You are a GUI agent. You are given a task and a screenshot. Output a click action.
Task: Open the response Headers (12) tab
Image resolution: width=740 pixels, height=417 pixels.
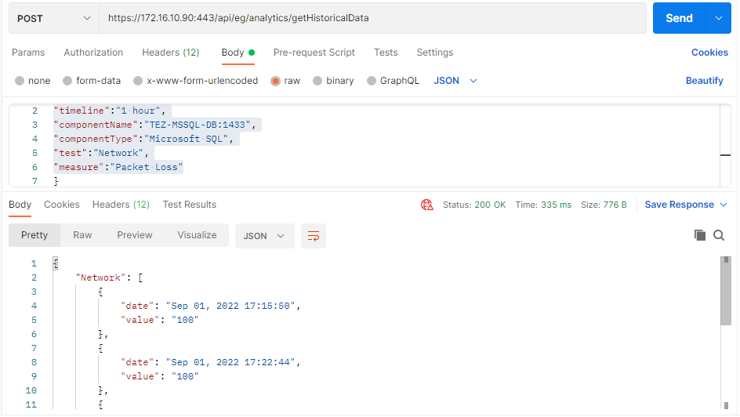[x=121, y=205]
